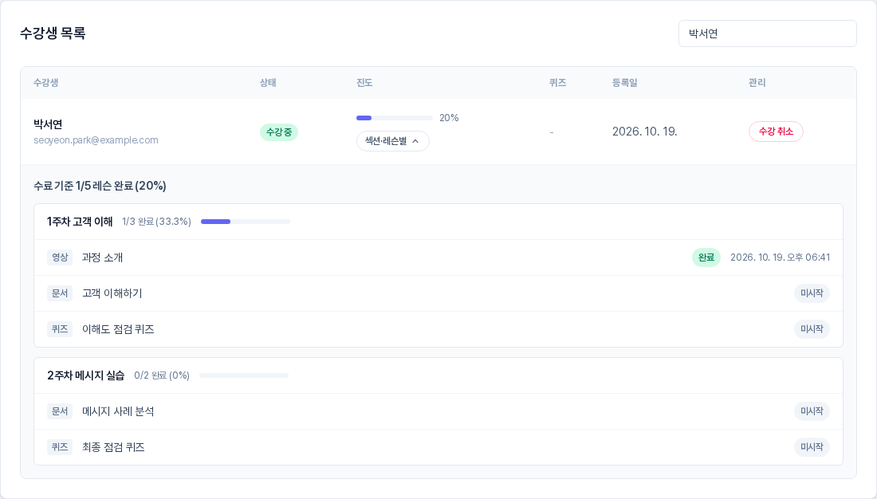
Task: Open the 메시지 사례 분석 lesson
Action: 438,411
